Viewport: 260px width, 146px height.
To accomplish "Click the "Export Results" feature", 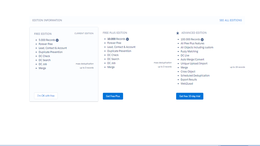I will pyautogui.click(x=189, y=80).
